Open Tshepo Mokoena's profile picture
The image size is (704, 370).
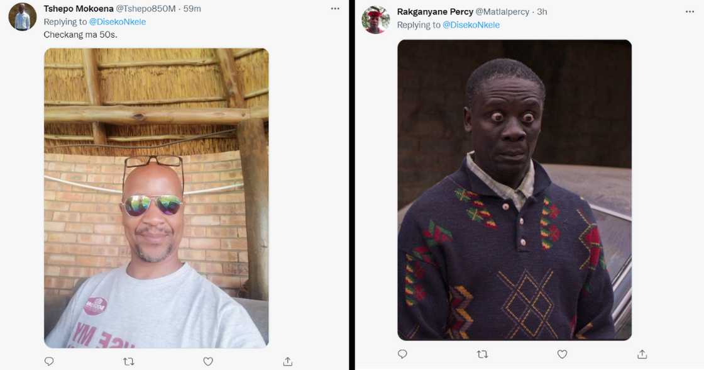click(22, 17)
